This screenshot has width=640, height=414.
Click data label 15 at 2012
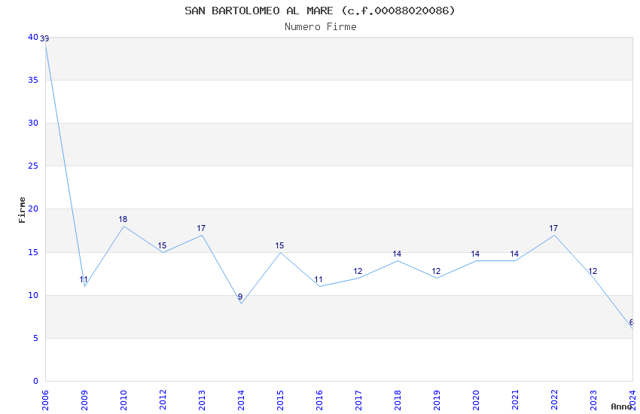pos(162,245)
